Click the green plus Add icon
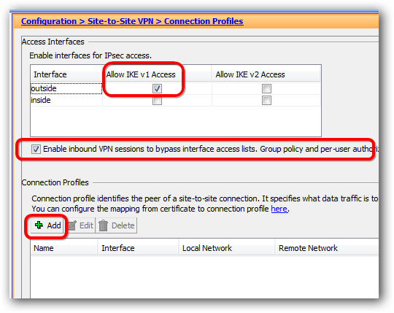Viewport: 394px width, 313px height. click(x=39, y=225)
